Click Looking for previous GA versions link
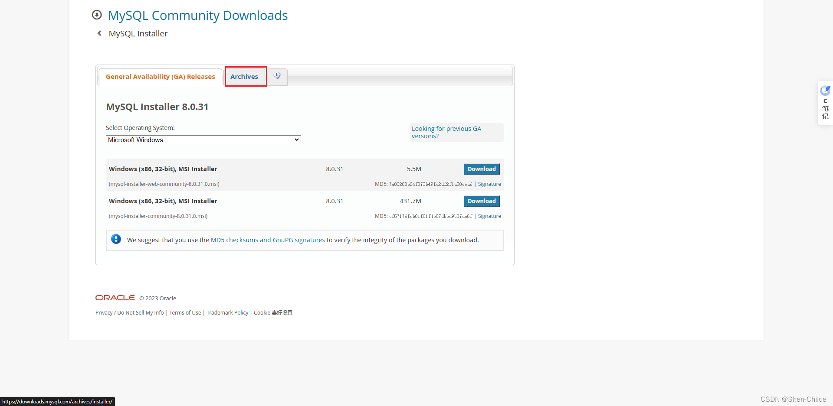Viewport: 833px width, 406px height. point(446,132)
